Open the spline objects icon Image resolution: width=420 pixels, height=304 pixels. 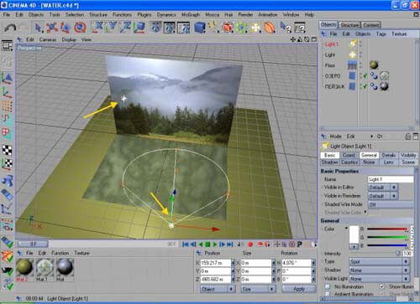213,28
